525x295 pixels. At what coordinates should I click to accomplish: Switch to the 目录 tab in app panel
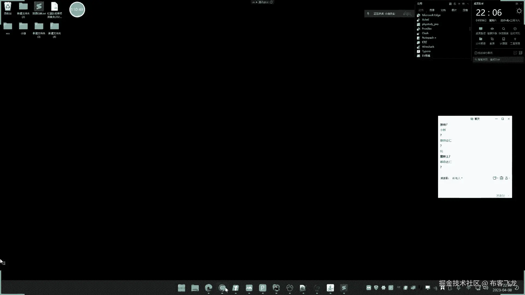point(432,10)
